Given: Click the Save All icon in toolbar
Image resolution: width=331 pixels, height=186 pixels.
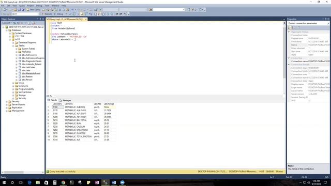Looking at the screenshot, I should 23,10.
